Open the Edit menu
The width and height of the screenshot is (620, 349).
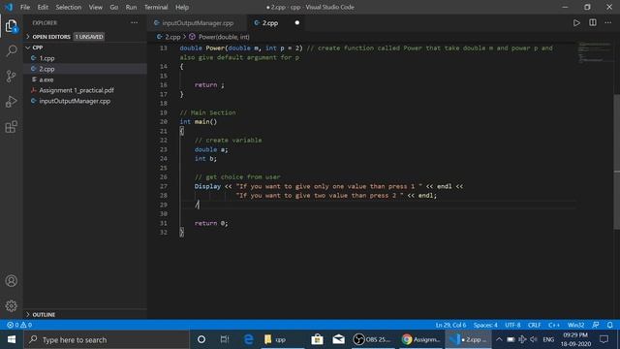point(43,7)
